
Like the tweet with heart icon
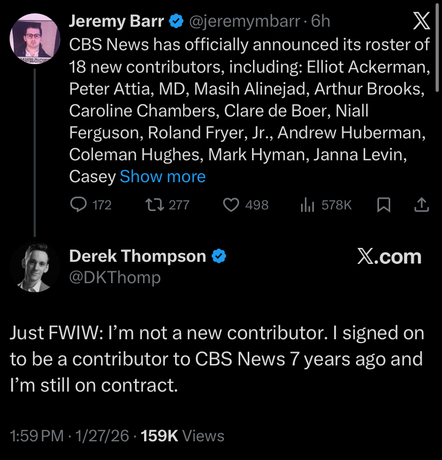click(231, 205)
